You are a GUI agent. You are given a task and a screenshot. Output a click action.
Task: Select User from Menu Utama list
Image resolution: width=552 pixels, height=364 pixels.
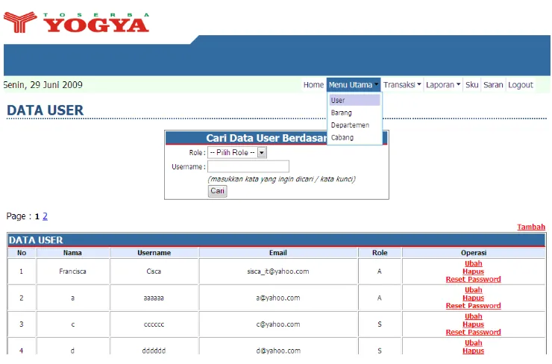355,101
